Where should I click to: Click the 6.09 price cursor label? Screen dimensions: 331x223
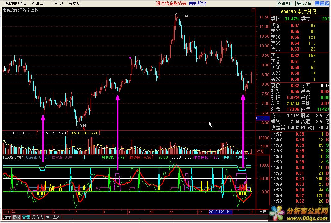coord(263,118)
